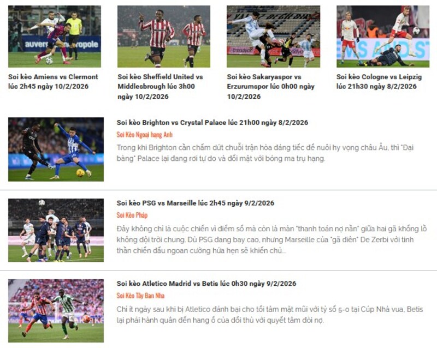The height and width of the screenshot is (348, 437).
Task: Select the Soi Kèo Tây Ban Nha category
Action: tap(141, 296)
